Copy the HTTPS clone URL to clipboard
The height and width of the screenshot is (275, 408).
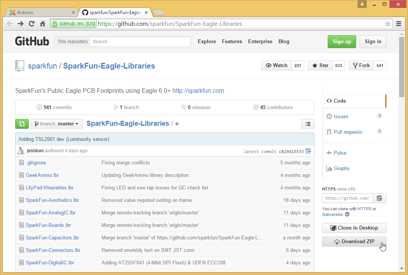[380, 198]
